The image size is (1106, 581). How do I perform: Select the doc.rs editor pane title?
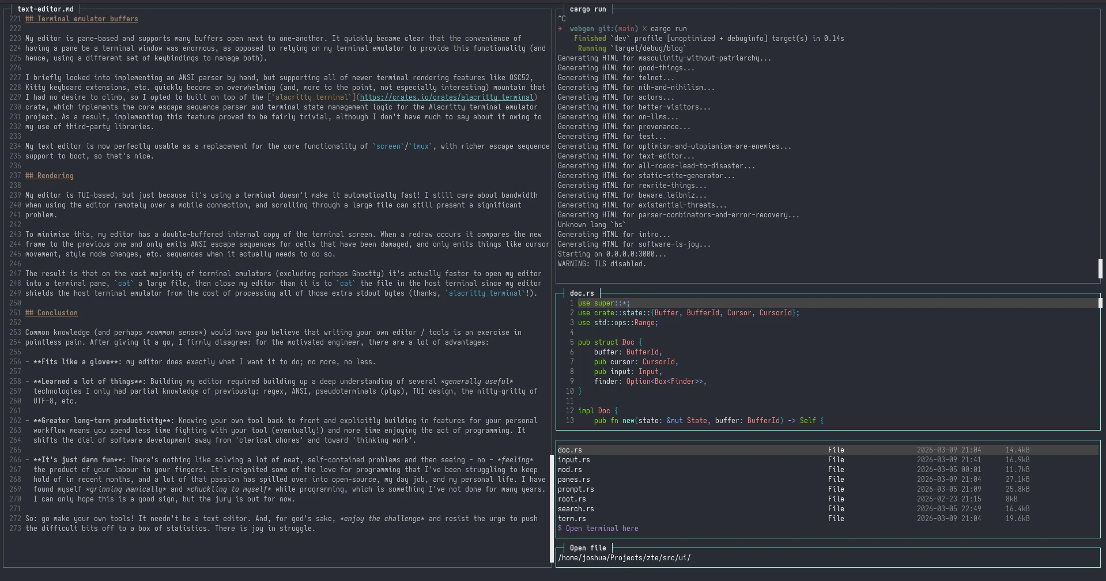click(582, 293)
